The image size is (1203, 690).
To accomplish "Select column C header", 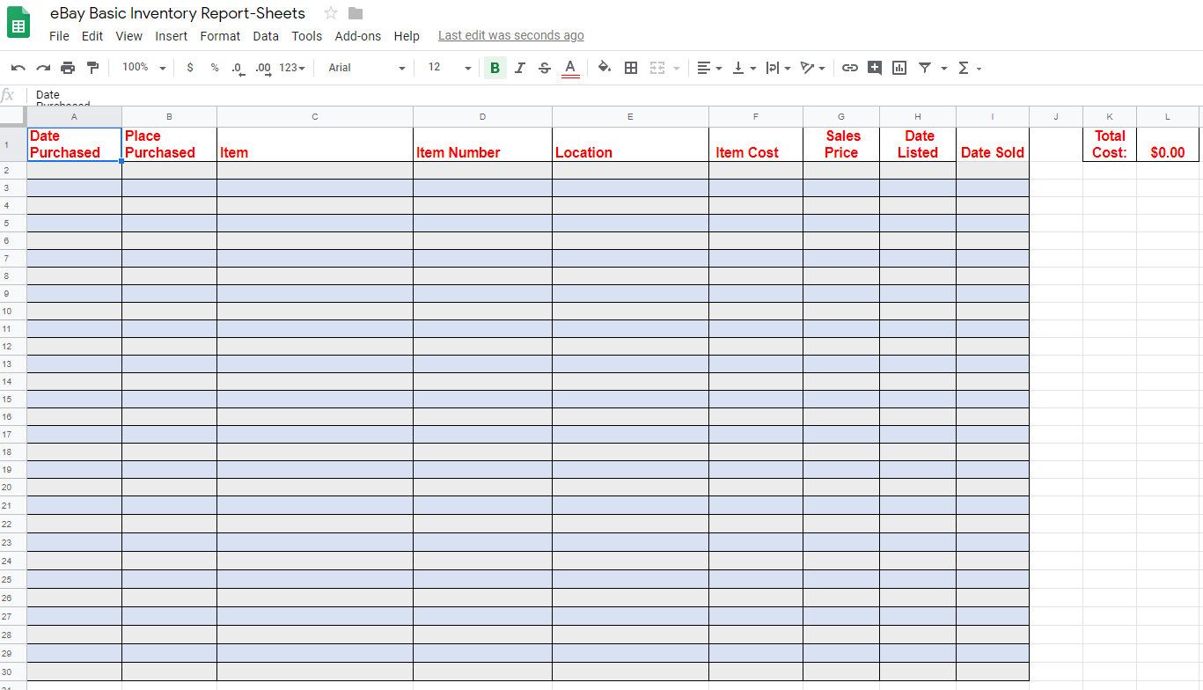I will coord(315,117).
